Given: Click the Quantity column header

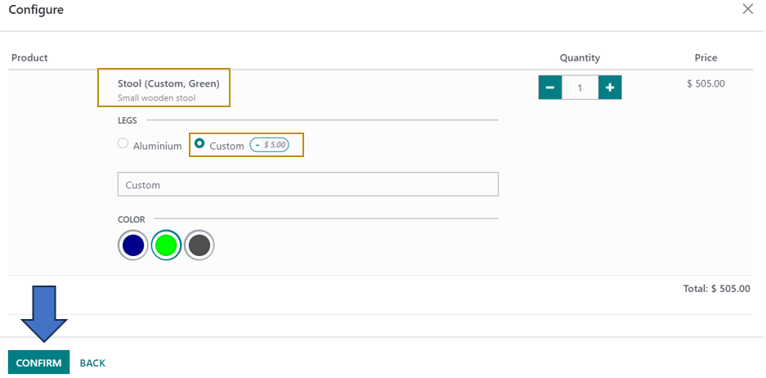Looking at the screenshot, I should [x=580, y=58].
